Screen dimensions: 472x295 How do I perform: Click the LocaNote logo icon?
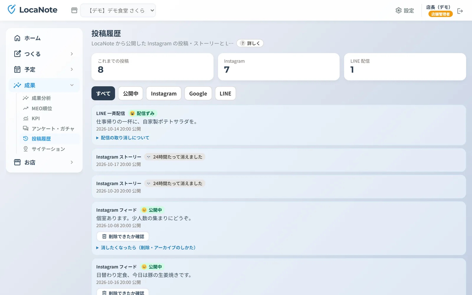[x=12, y=9]
